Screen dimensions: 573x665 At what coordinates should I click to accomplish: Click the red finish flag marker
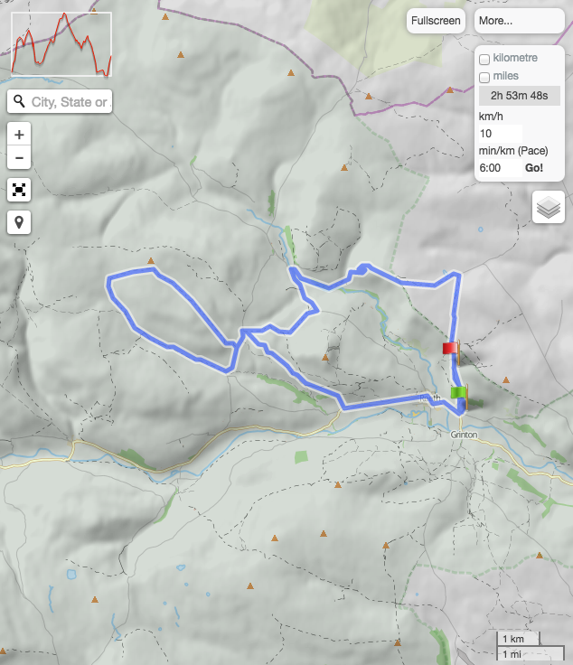click(x=451, y=349)
